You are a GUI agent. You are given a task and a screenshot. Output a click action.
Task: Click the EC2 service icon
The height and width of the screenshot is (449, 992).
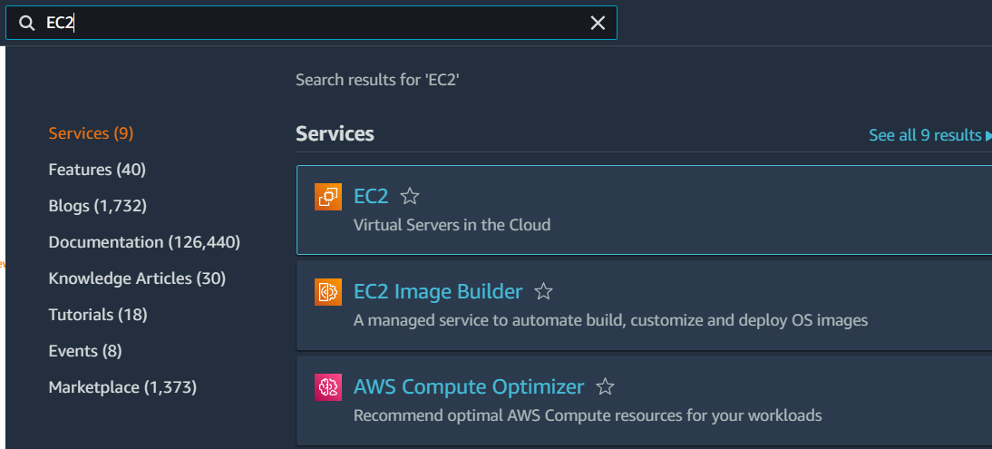click(x=328, y=197)
